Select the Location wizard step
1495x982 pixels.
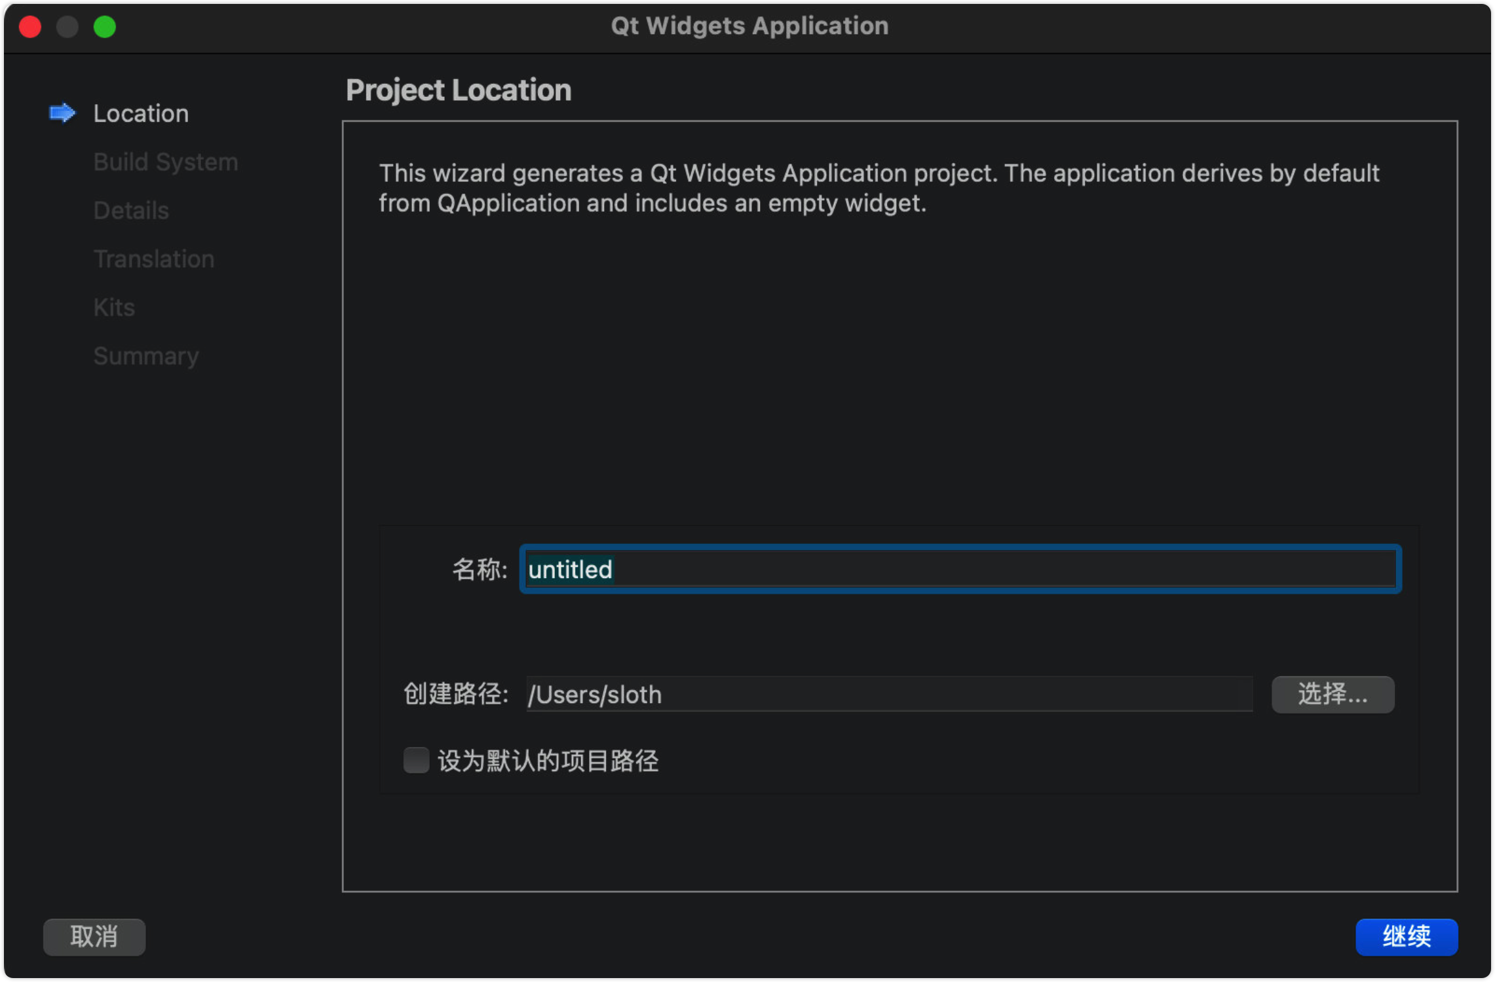[141, 113]
